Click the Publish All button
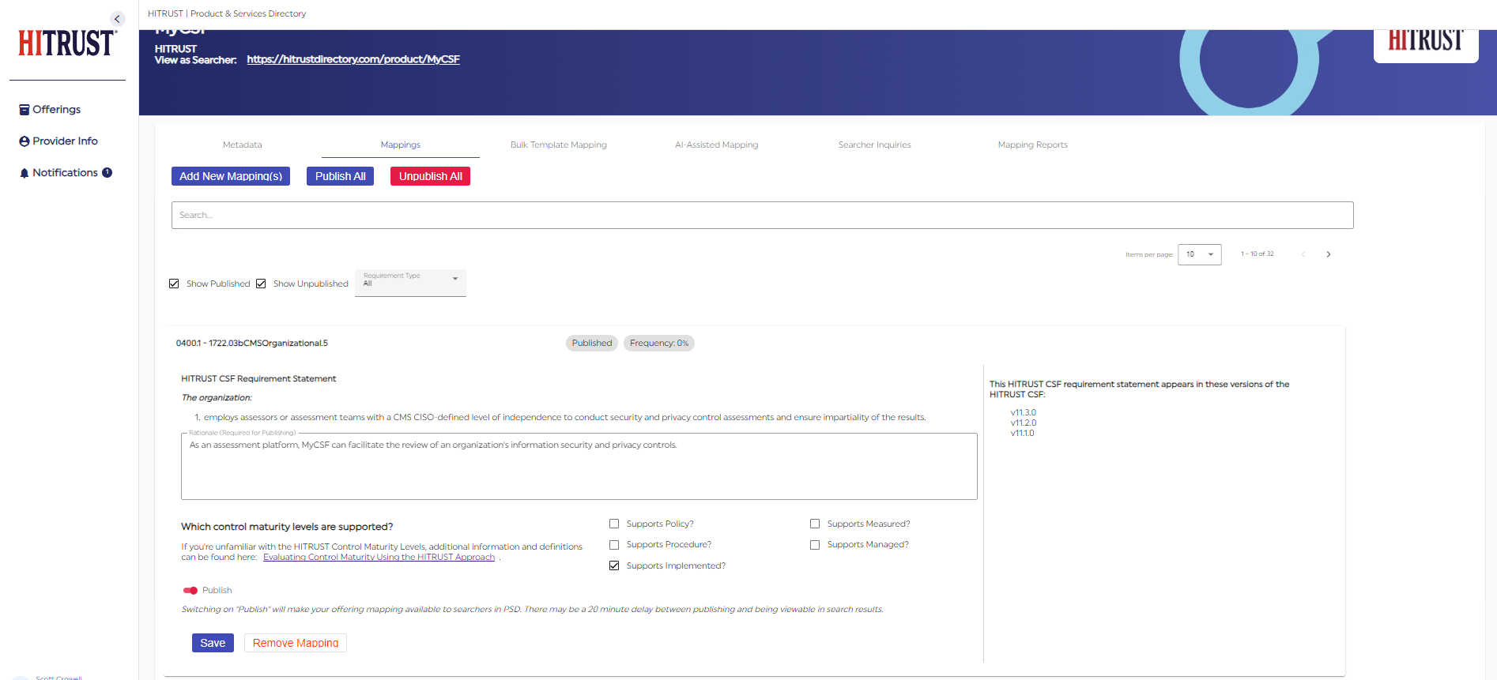1497x680 pixels. coord(340,176)
